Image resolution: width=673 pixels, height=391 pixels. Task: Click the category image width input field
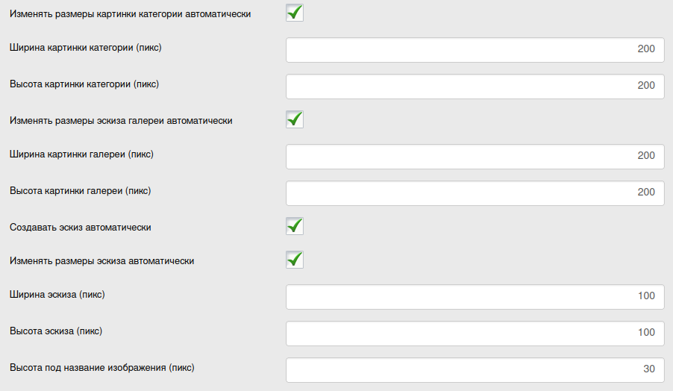pyautogui.click(x=475, y=49)
